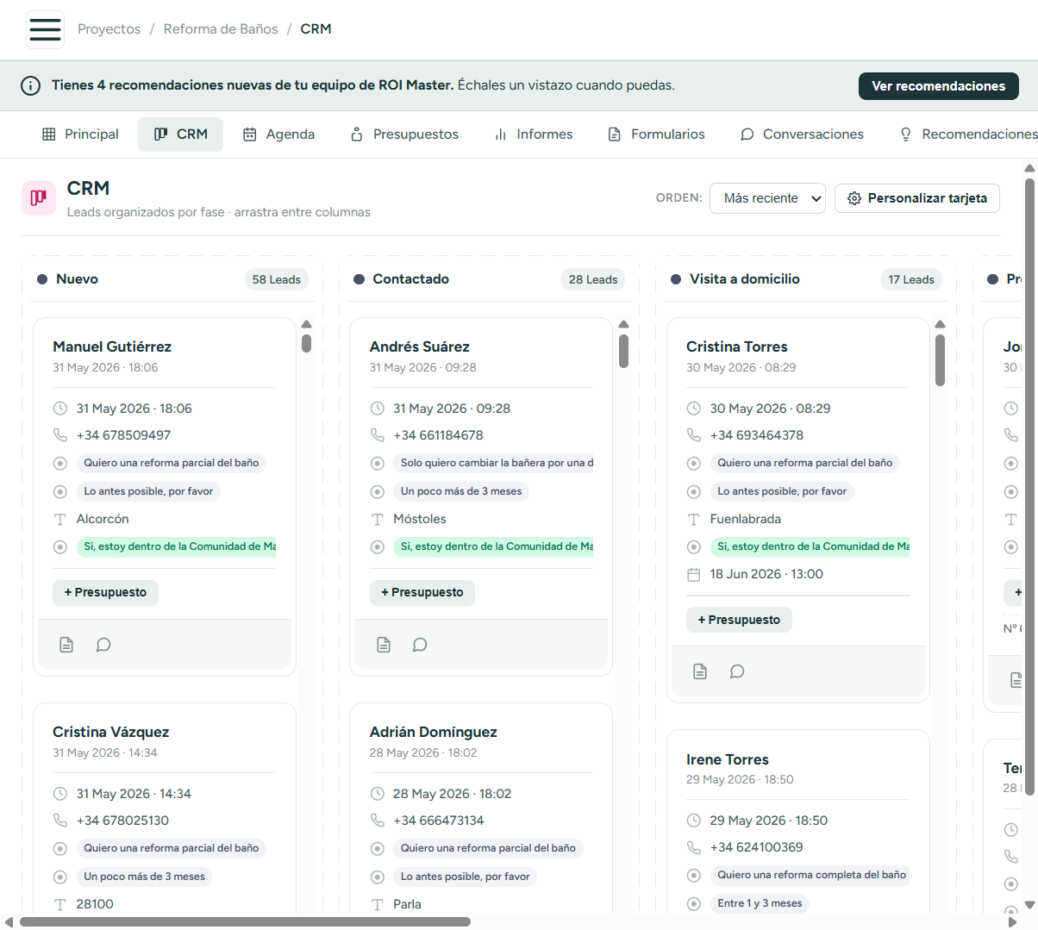
Task: Click clock icon on Adrián Domínguez card
Action: coord(377,794)
